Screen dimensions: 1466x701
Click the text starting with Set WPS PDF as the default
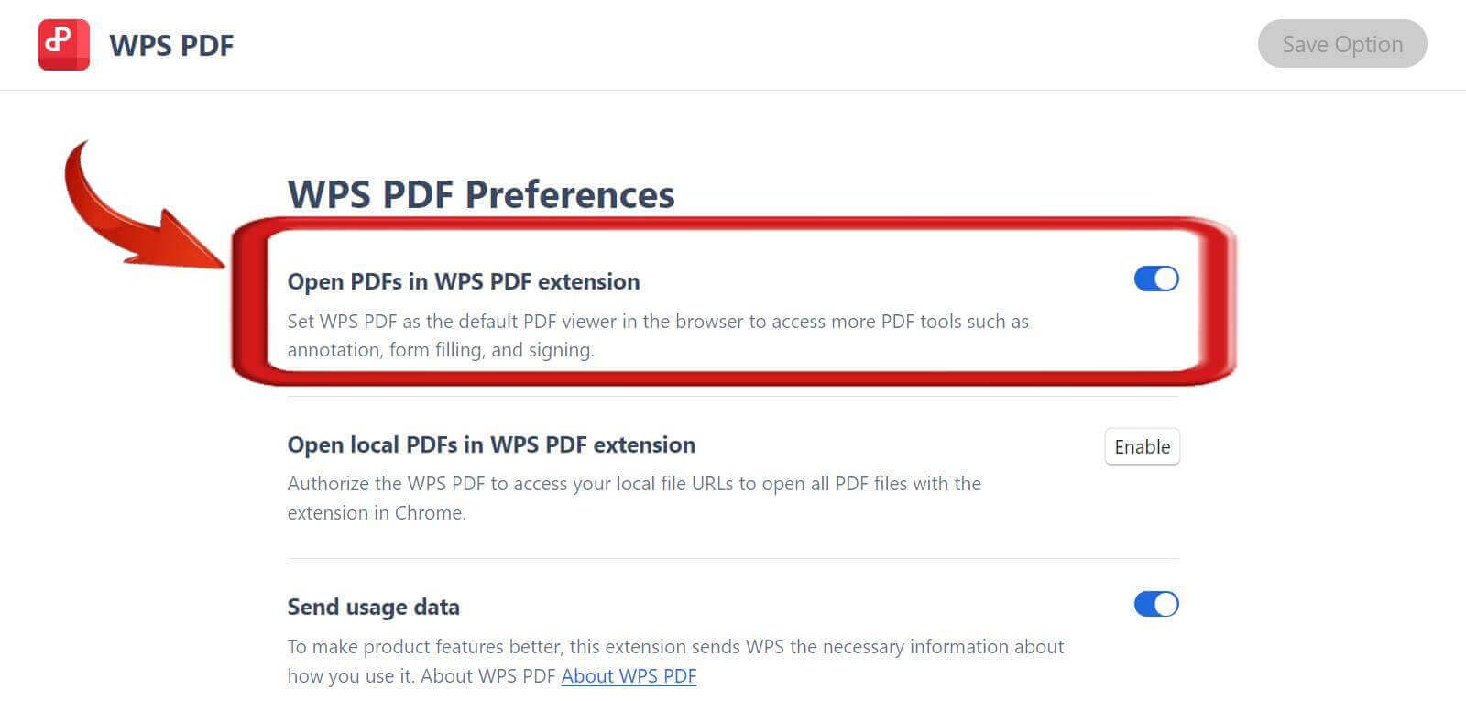click(x=657, y=322)
